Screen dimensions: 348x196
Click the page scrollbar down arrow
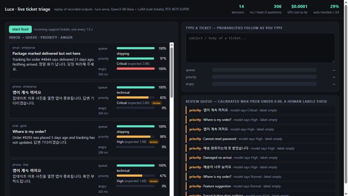click(x=346, y=194)
